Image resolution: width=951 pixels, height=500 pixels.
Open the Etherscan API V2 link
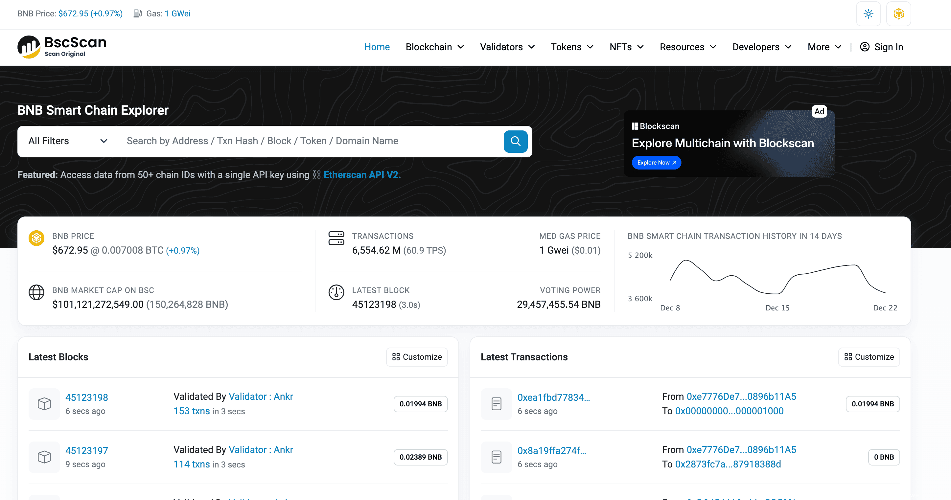(x=362, y=175)
